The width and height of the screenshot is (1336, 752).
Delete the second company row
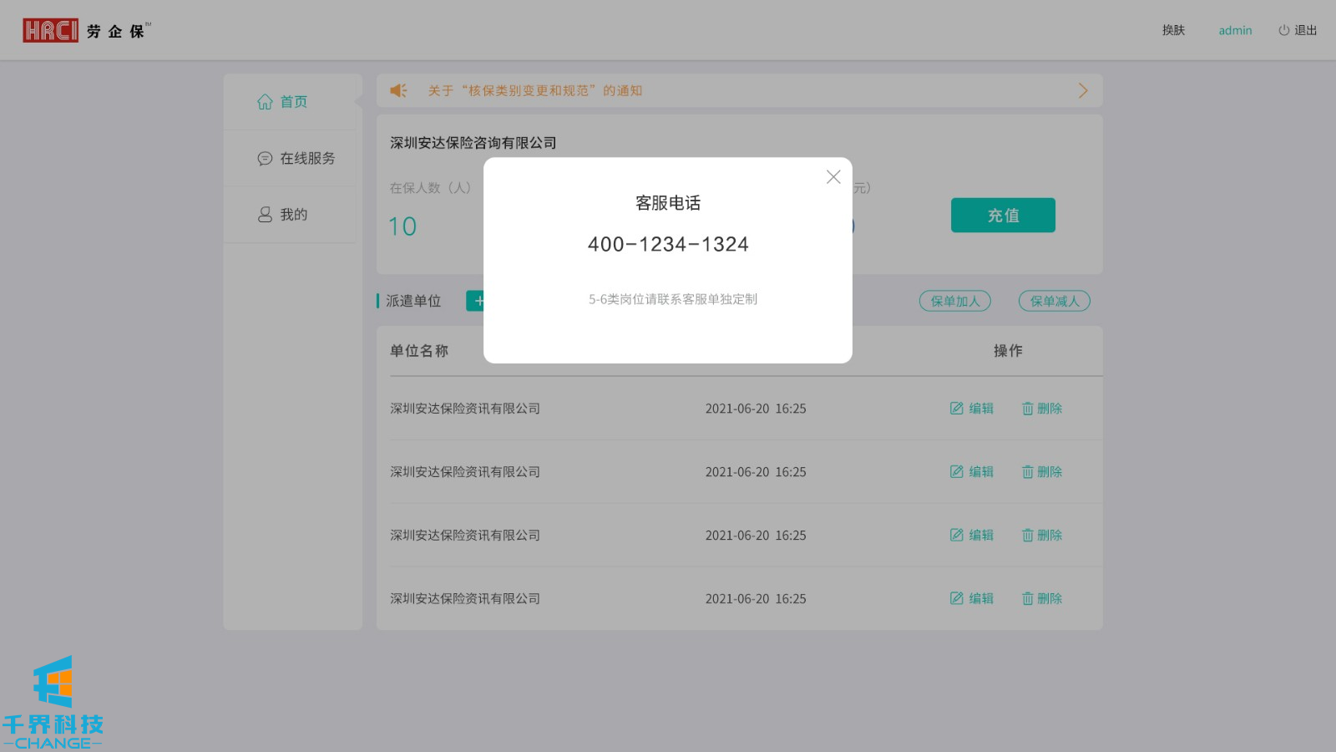pyautogui.click(x=1042, y=472)
